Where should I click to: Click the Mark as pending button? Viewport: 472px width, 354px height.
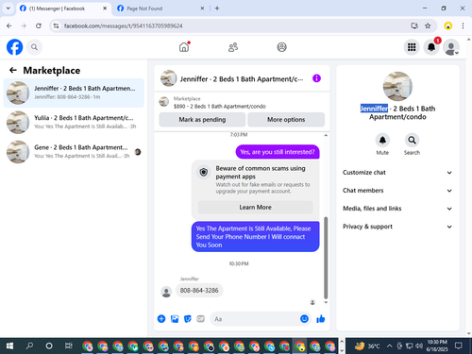202,120
